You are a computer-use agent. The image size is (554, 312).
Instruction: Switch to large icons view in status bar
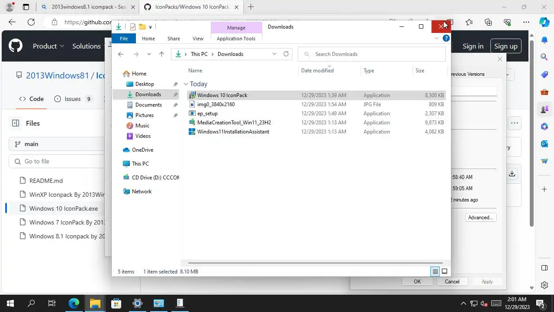coord(444,272)
